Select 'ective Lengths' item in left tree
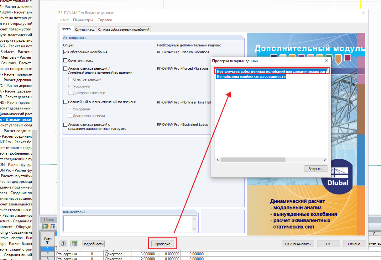Screen dimensions: 381x260 [x=16, y=238]
